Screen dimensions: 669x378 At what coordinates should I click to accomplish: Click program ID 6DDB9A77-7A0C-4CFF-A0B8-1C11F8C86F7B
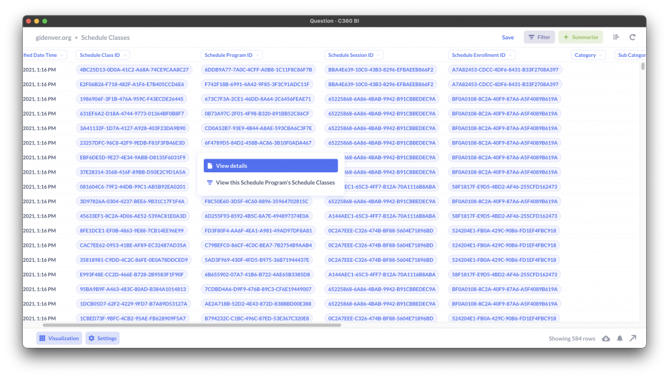point(258,69)
